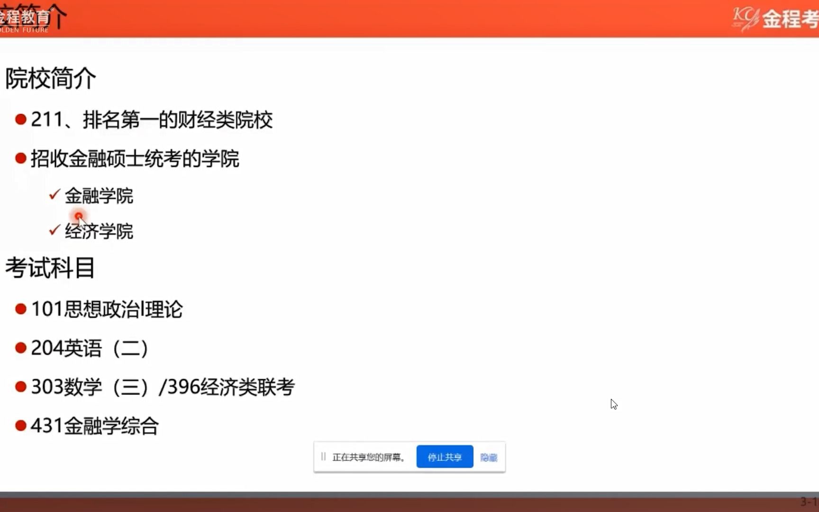Click the 隐藏 link in the sharing bar
The width and height of the screenshot is (819, 512).
[489, 457]
